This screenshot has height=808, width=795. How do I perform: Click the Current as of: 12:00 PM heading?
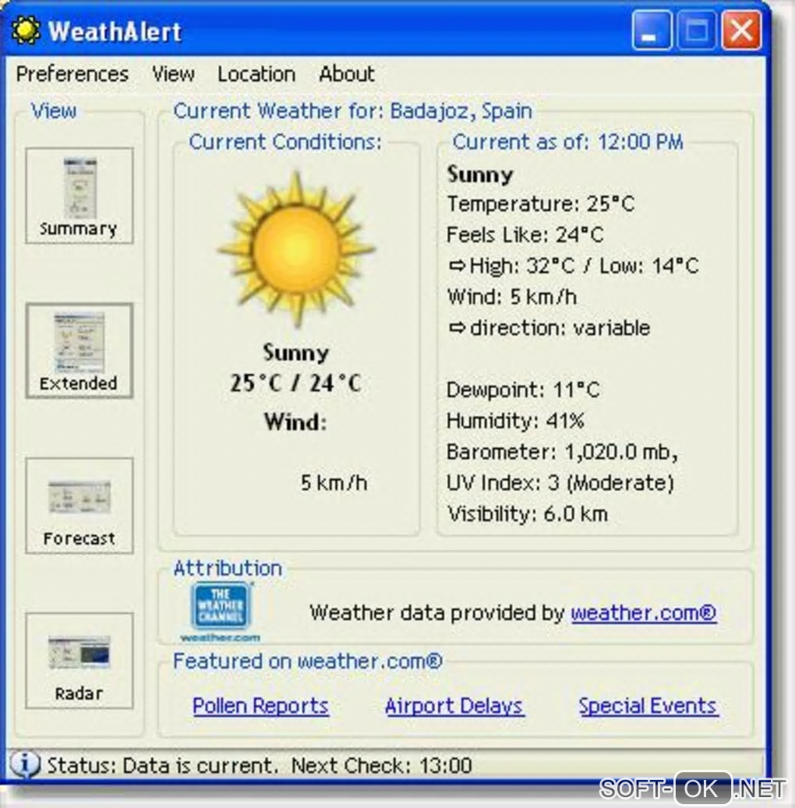click(x=568, y=142)
